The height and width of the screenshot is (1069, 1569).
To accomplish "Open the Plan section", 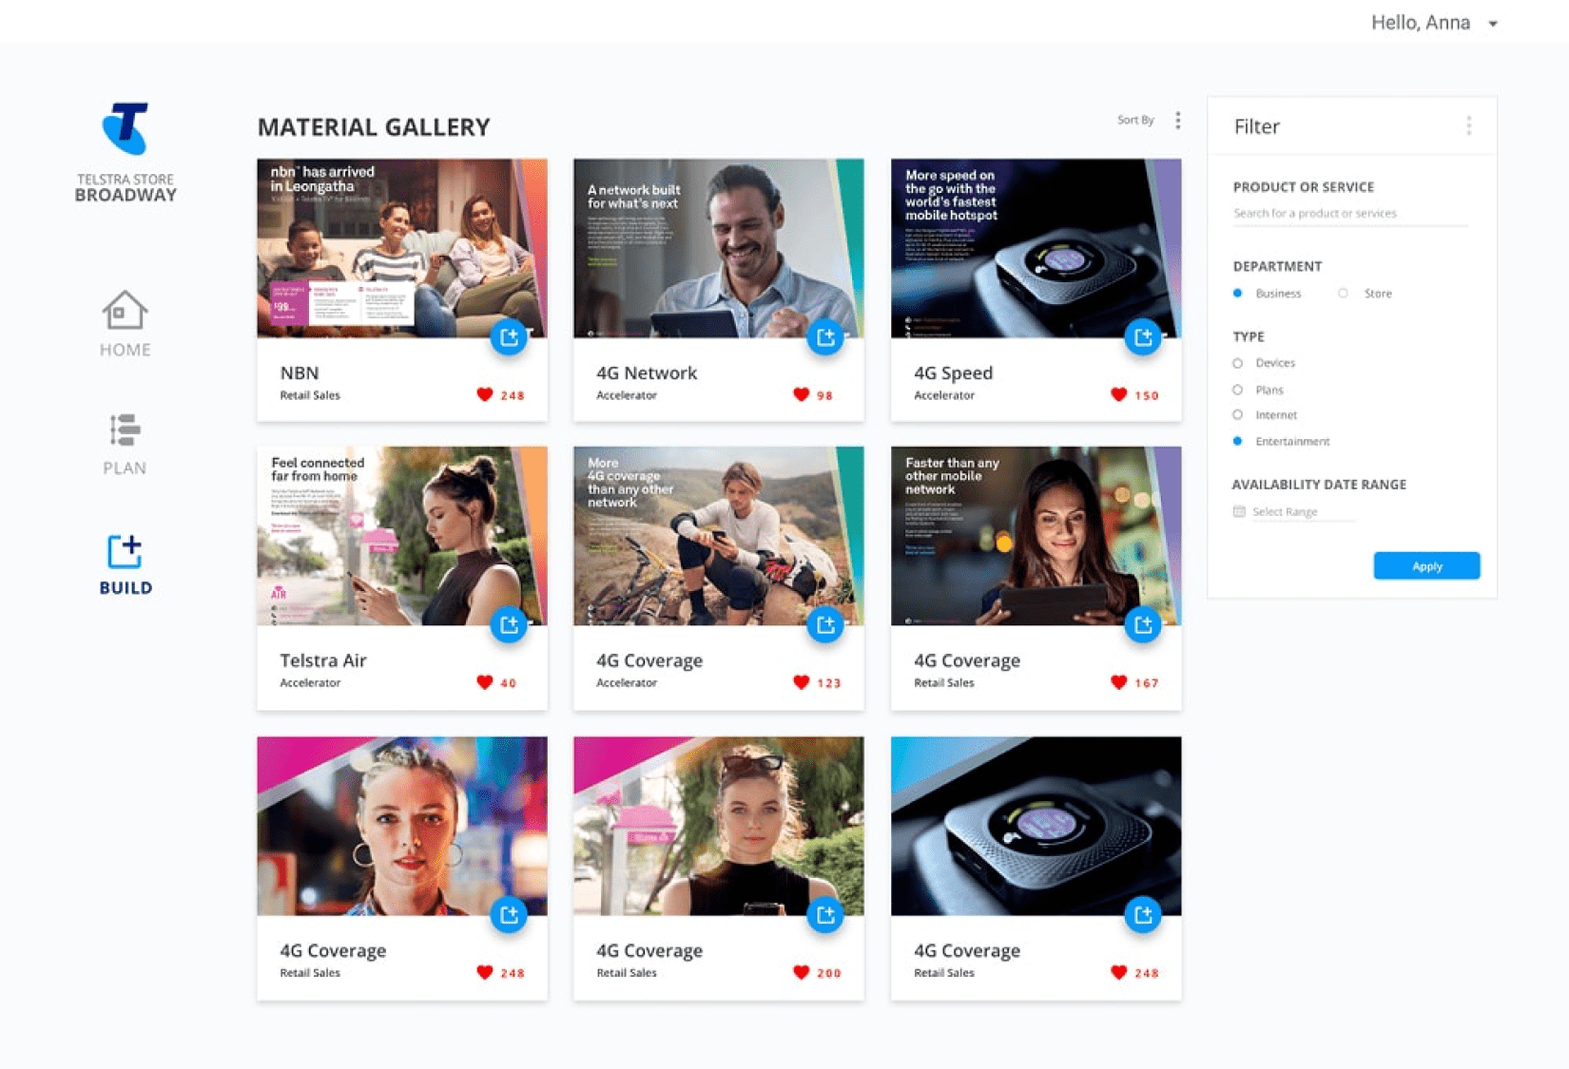I will pyautogui.click(x=125, y=444).
